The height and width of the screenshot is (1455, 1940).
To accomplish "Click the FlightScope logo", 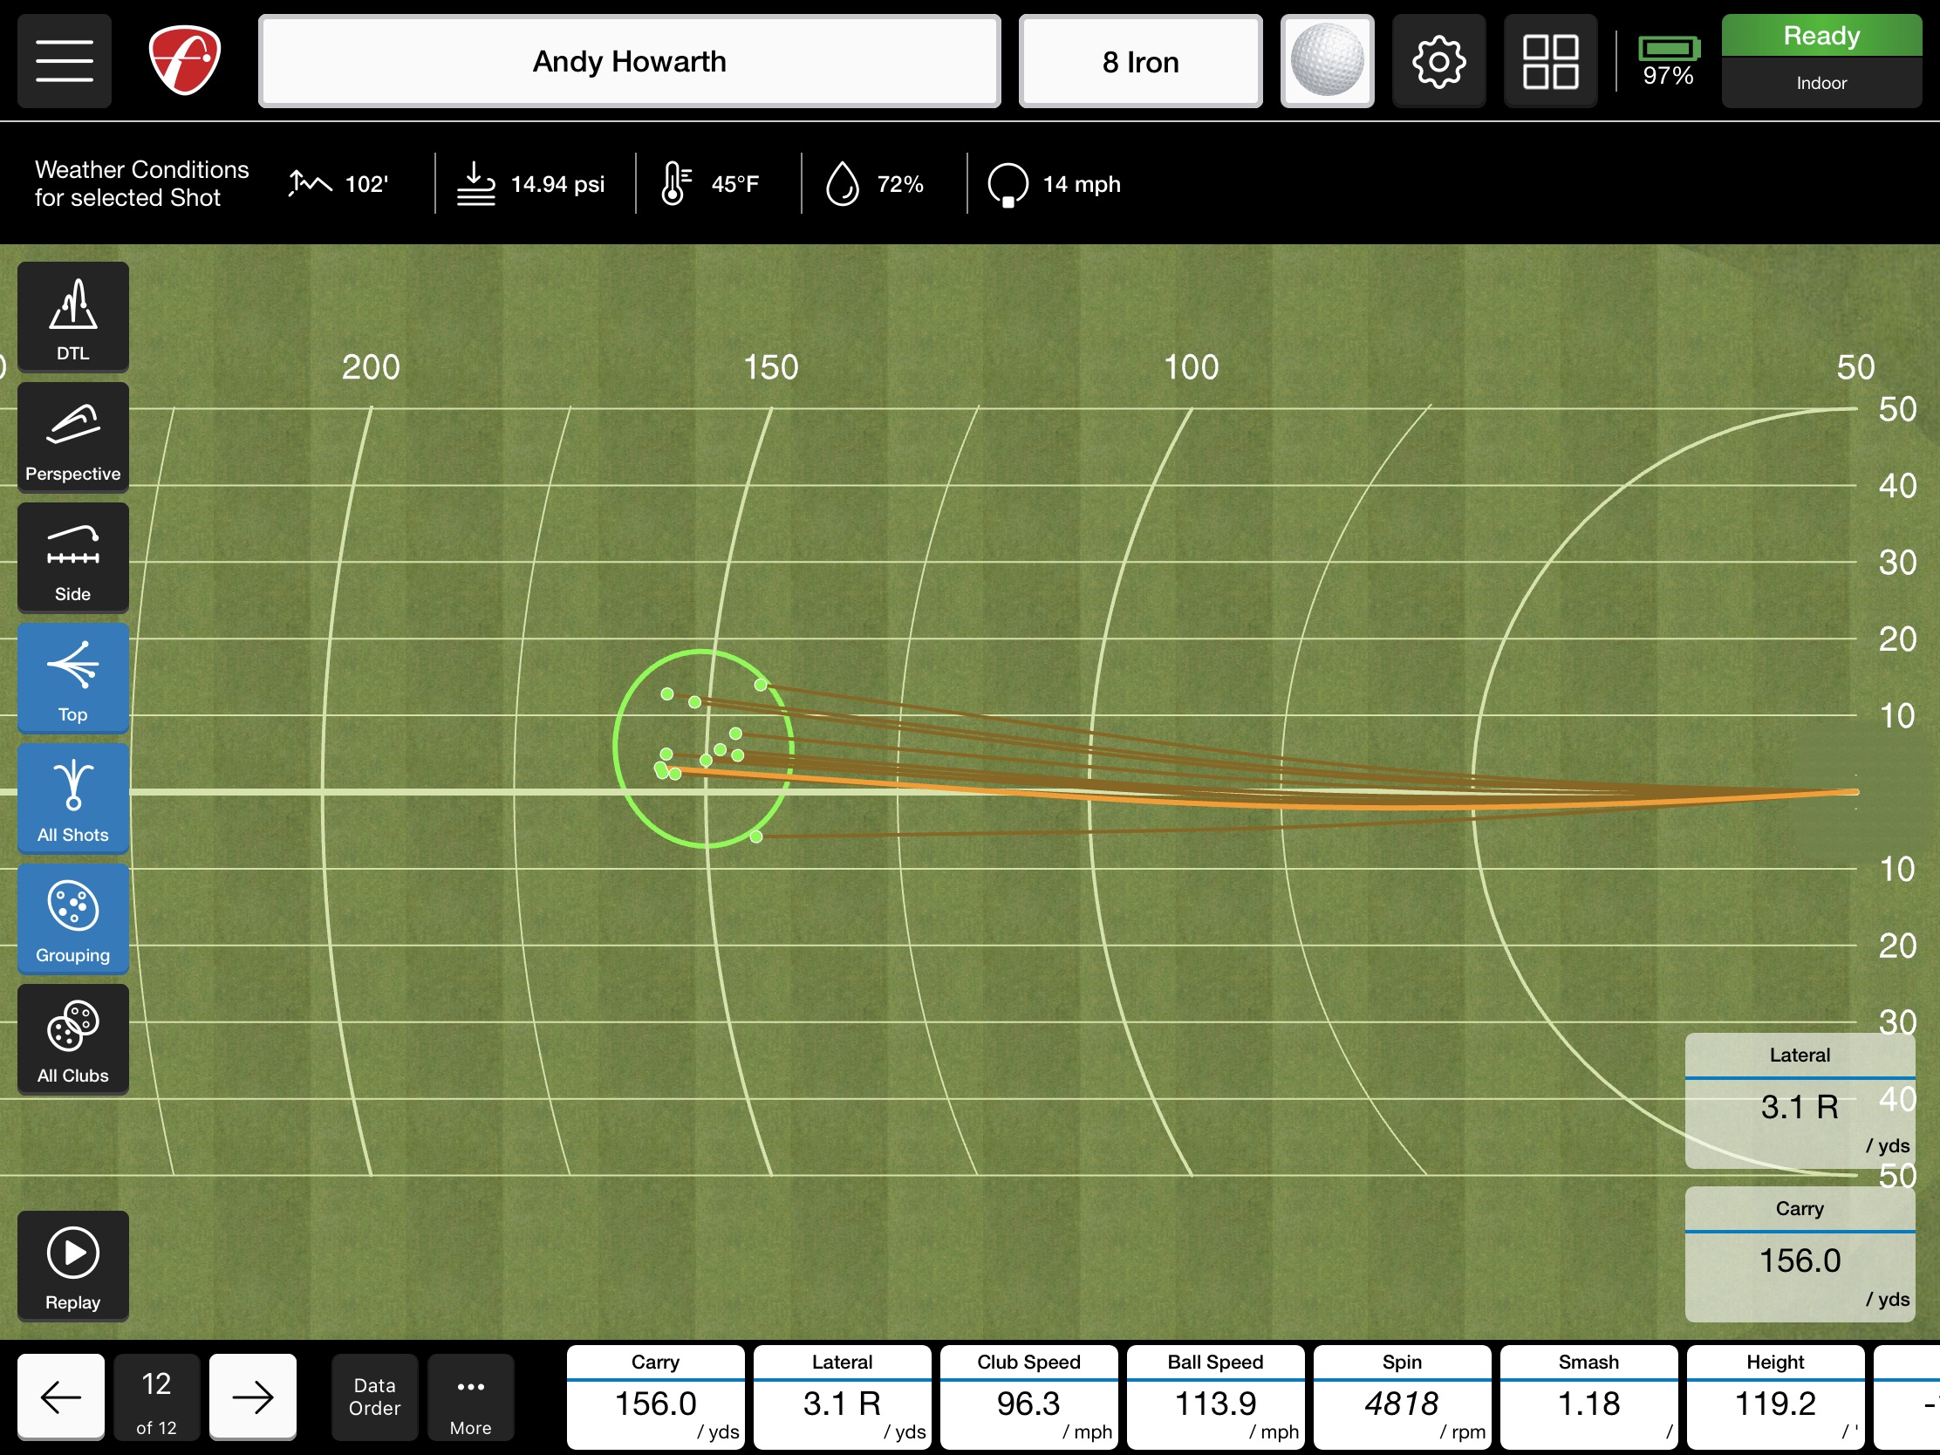I will pos(183,60).
